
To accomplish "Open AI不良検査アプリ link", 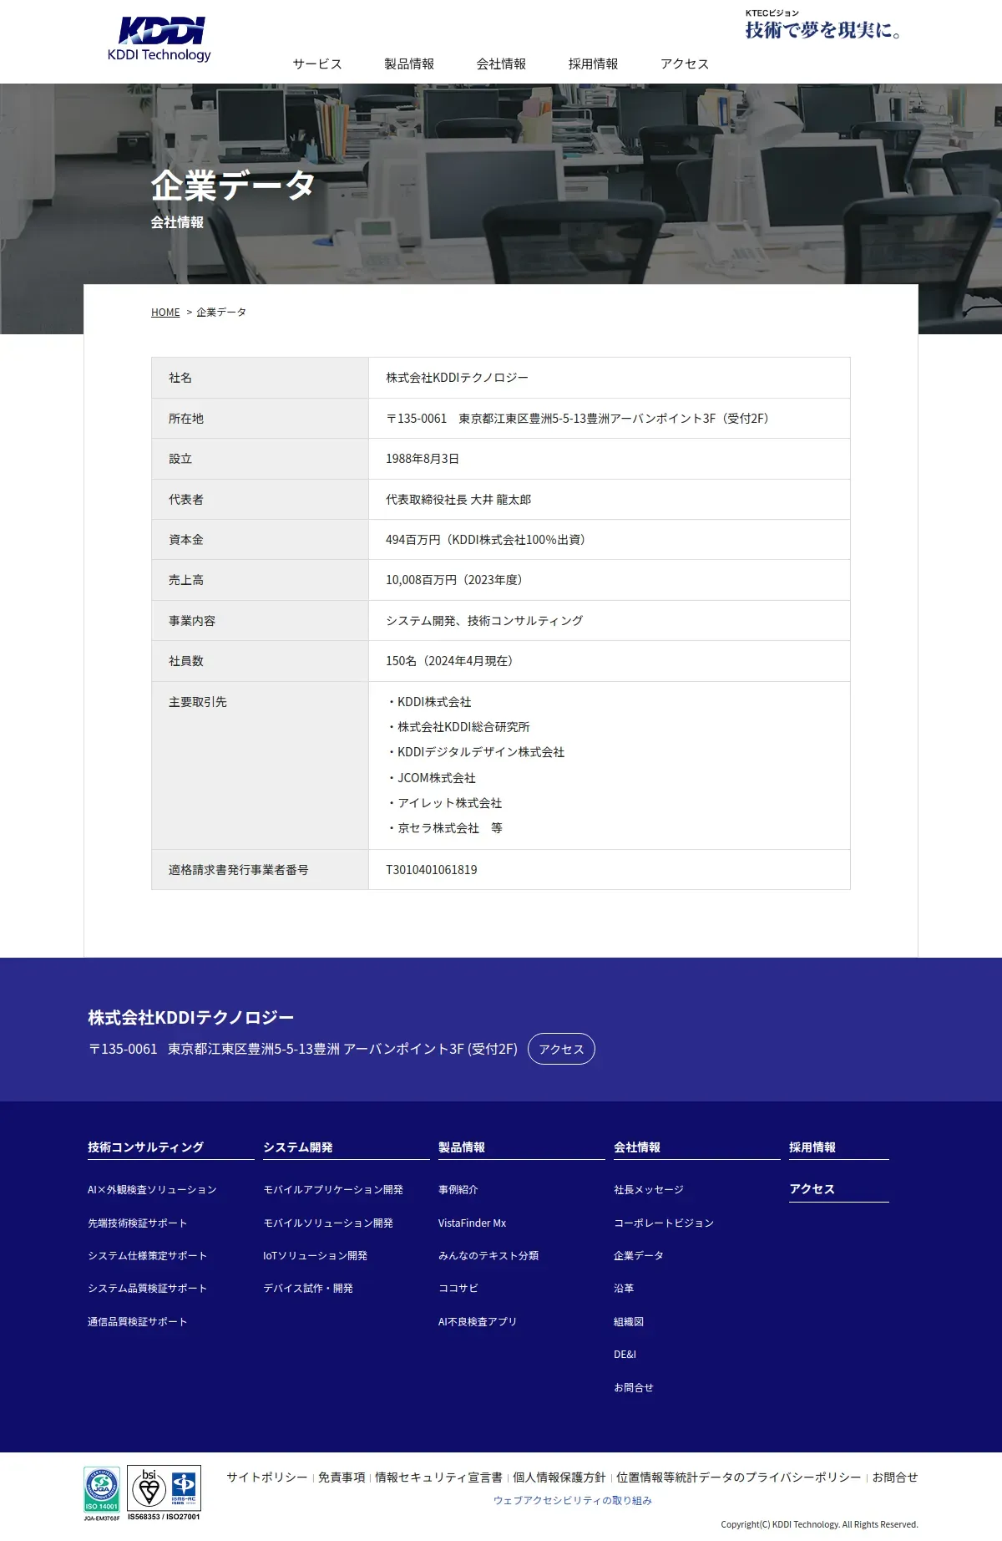I will pos(478,1322).
